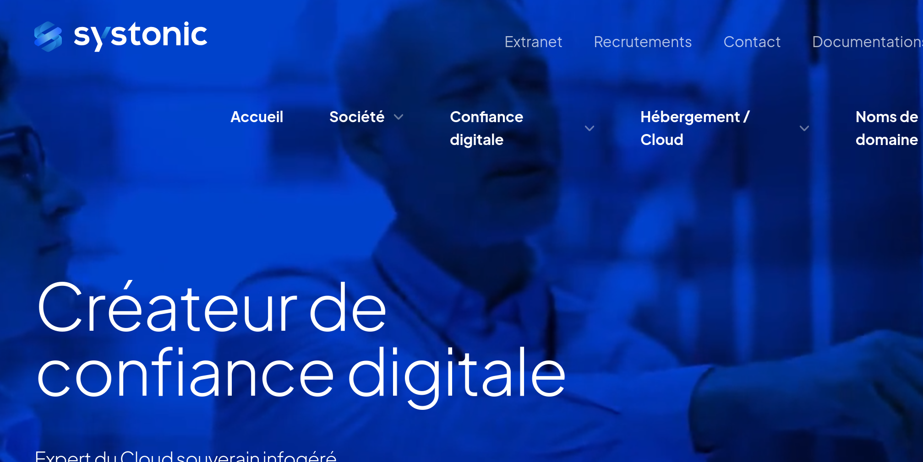
Task: Expand the Société dropdown chevron
Action: coord(399,117)
